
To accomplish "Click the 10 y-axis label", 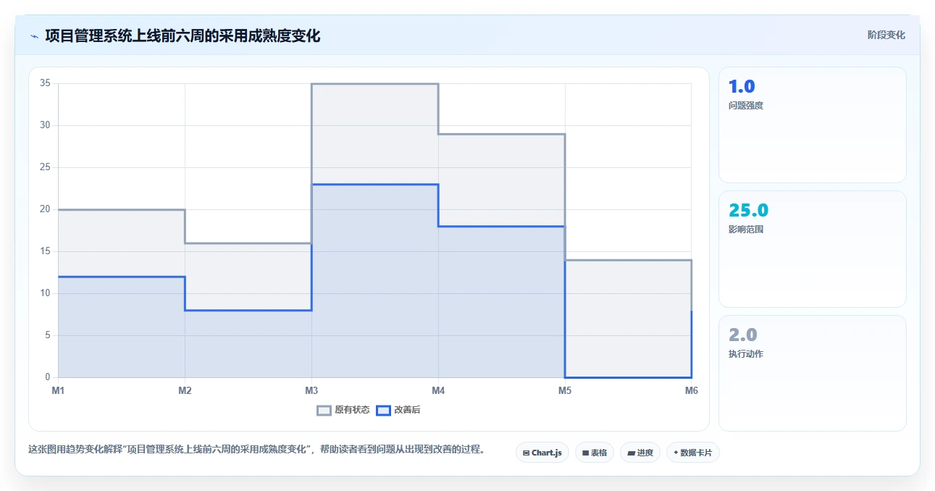I will click(x=45, y=293).
